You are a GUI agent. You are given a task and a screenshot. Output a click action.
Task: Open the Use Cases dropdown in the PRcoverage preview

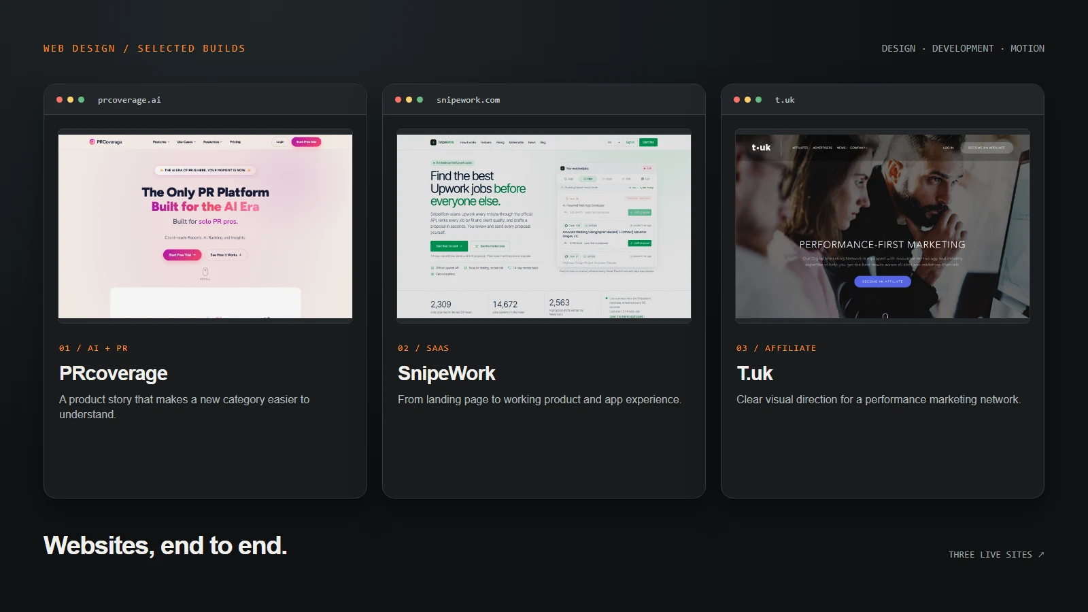(x=186, y=142)
